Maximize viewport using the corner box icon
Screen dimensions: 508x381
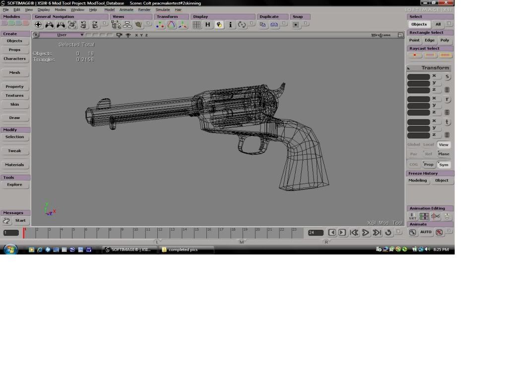coord(400,35)
